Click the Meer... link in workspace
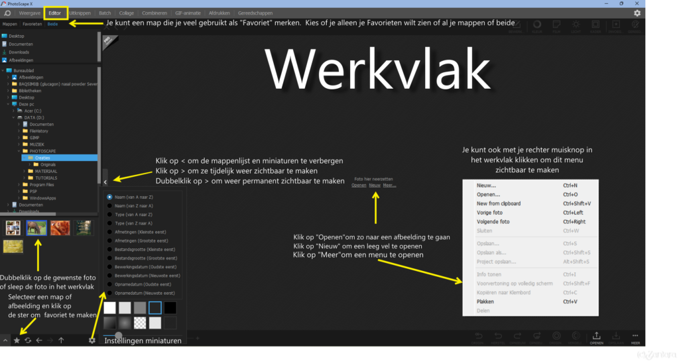679x361 pixels. pos(389,185)
